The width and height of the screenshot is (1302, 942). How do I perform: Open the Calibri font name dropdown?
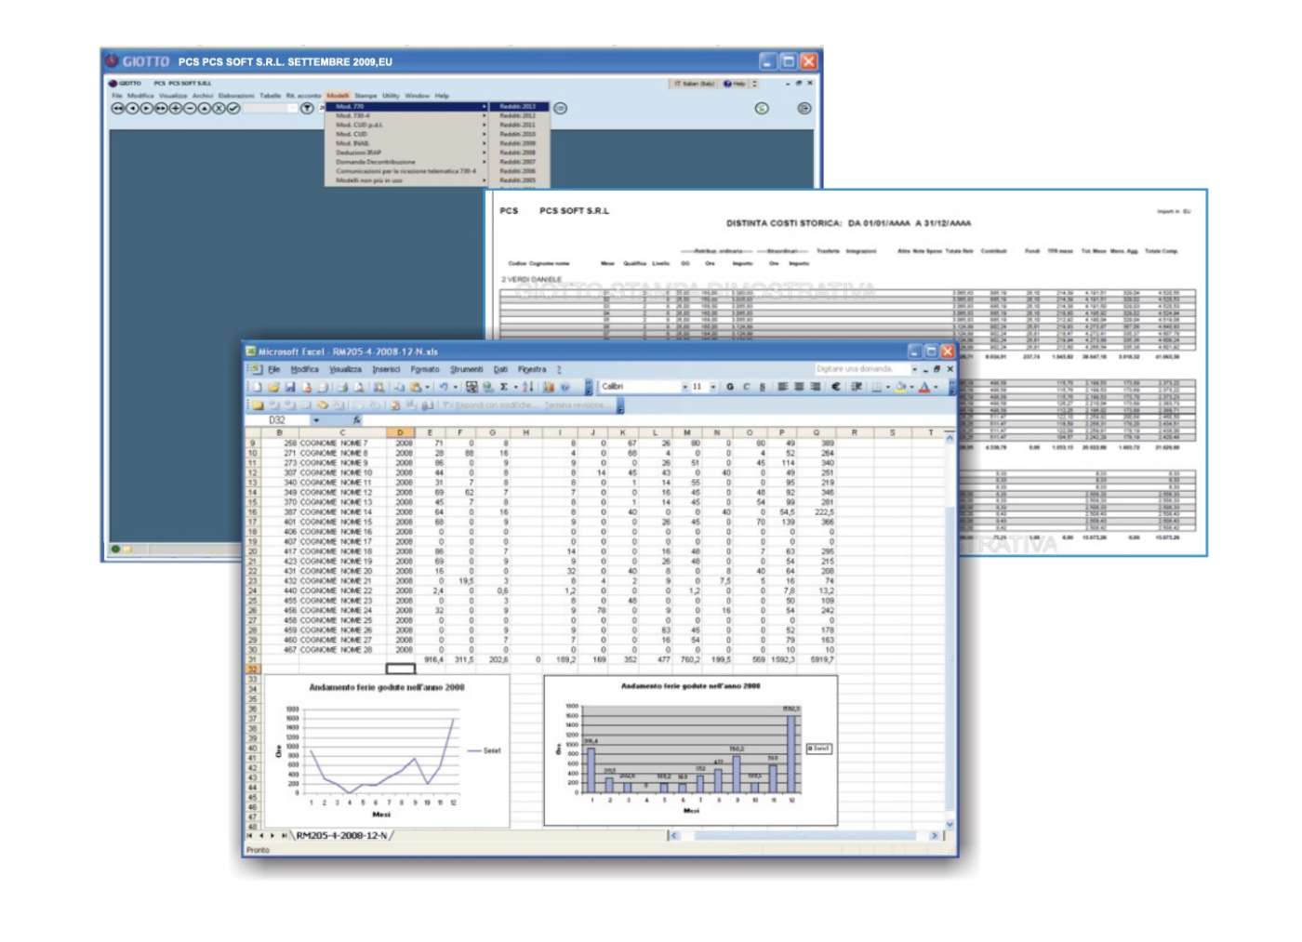pos(684,387)
